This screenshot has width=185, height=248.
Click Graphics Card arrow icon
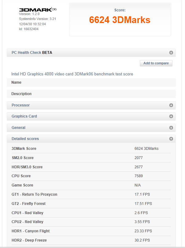[x=171, y=116]
